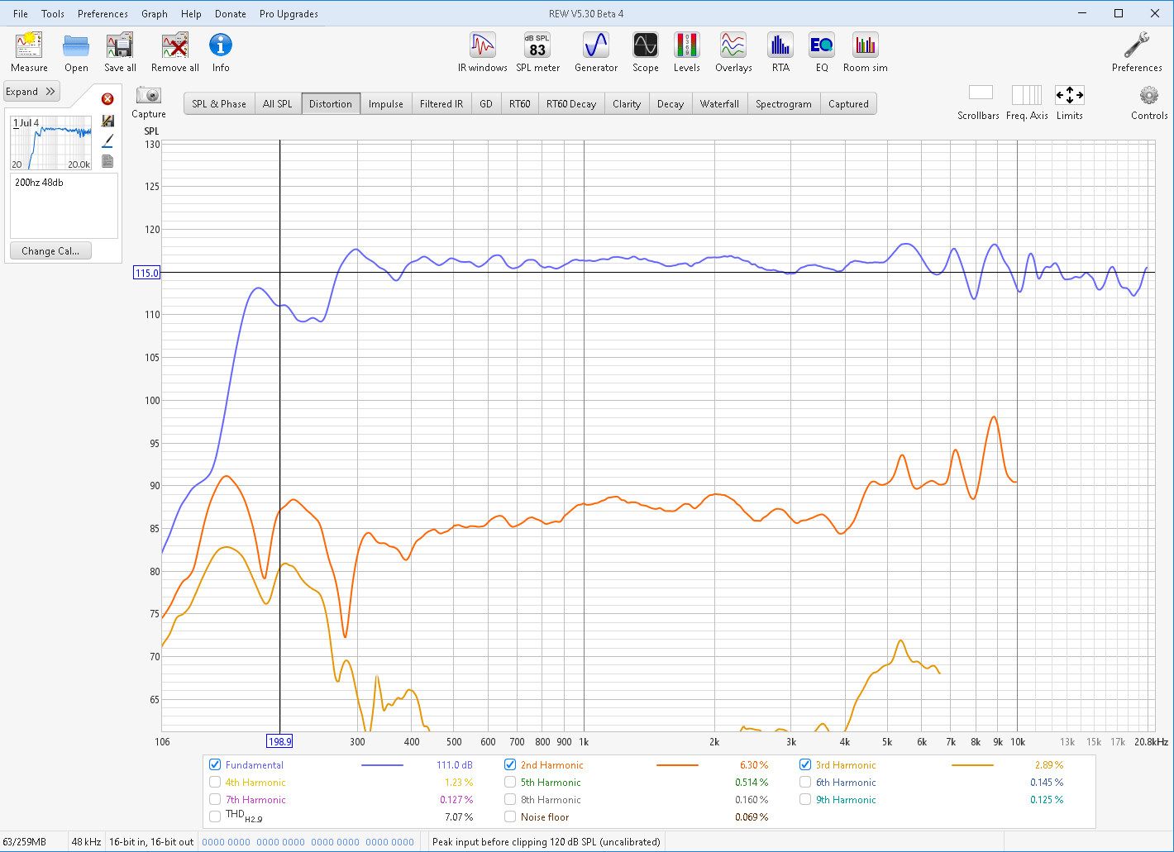Viewport: 1174px width, 852px height.
Task: Switch to Spectrogram tab
Action: coord(784,103)
